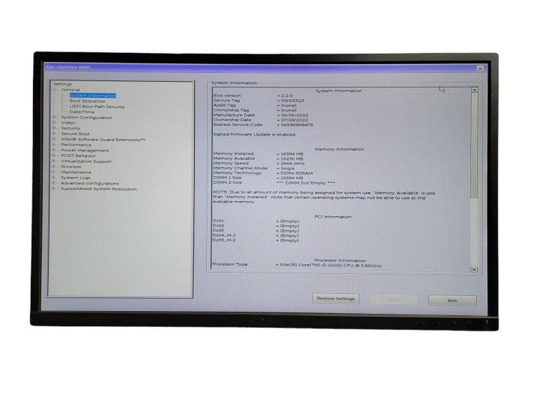Select Advanced configurations category
551x413 pixels.
pyautogui.click(x=90, y=183)
